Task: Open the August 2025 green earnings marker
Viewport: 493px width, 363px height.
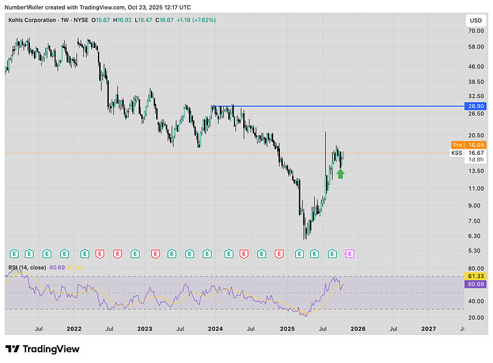Action: pos(332,253)
